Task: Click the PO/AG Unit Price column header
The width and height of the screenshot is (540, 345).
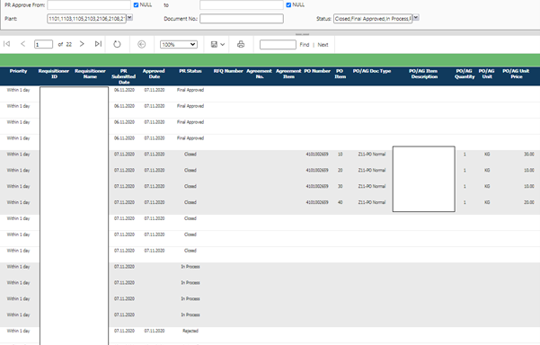Action: 516,74
